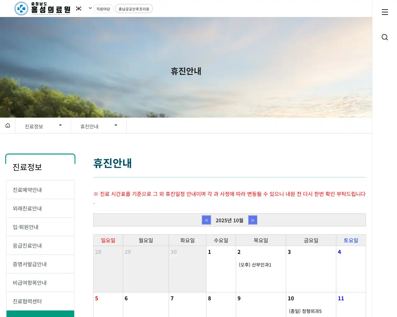This screenshot has width=397, height=317.
Task: Select 증명서발급안내 in sidebar
Action: (40, 264)
